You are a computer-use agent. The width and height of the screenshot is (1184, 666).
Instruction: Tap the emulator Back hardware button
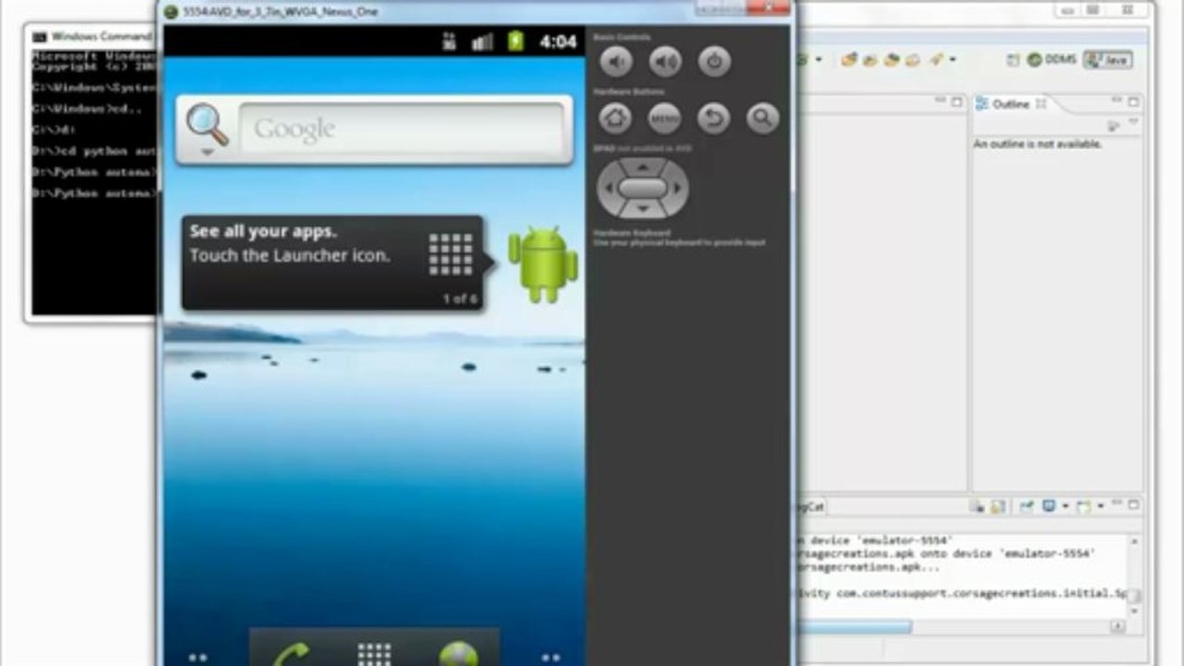(714, 117)
